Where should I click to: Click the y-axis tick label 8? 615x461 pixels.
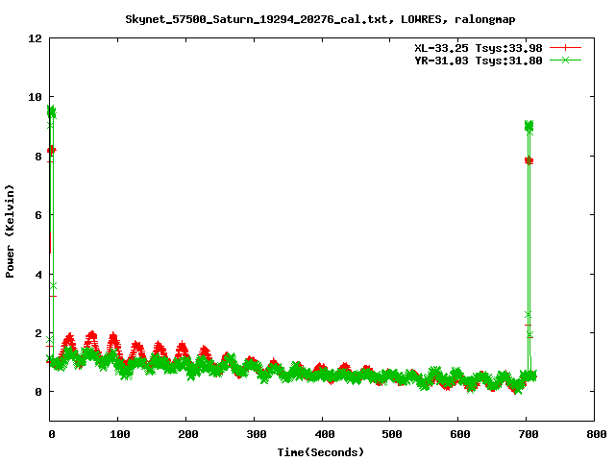click(x=38, y=157)
